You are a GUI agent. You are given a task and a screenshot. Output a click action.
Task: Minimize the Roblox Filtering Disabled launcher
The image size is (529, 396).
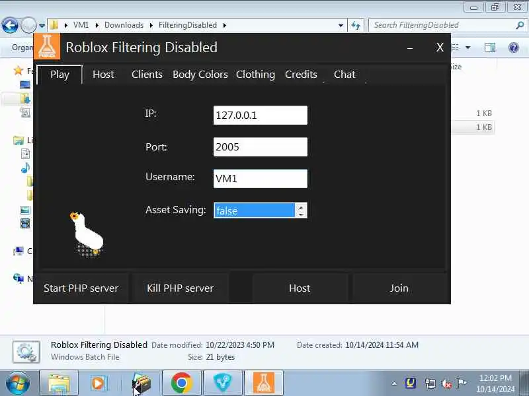pos(410,48)
